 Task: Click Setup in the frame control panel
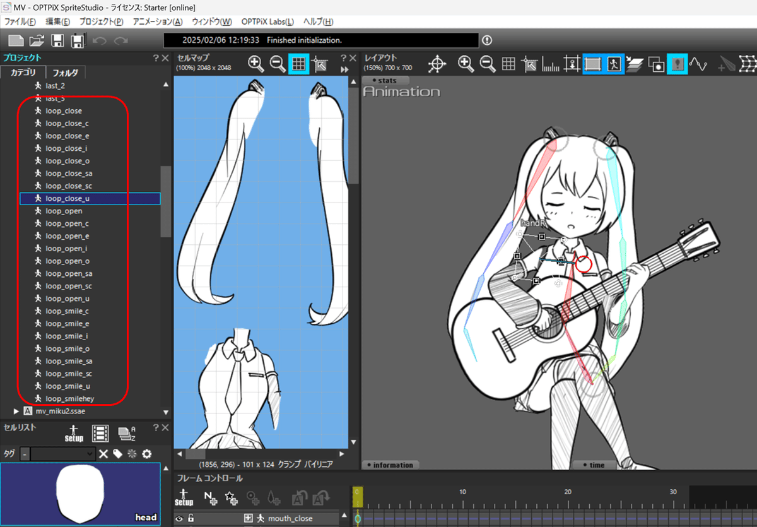click(184, 497)
